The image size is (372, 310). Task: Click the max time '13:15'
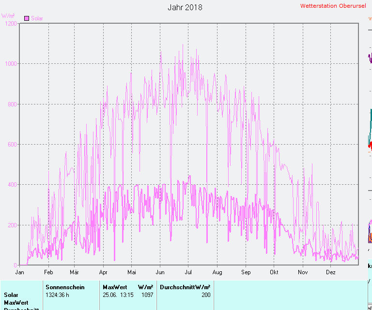tap(127, 295)
